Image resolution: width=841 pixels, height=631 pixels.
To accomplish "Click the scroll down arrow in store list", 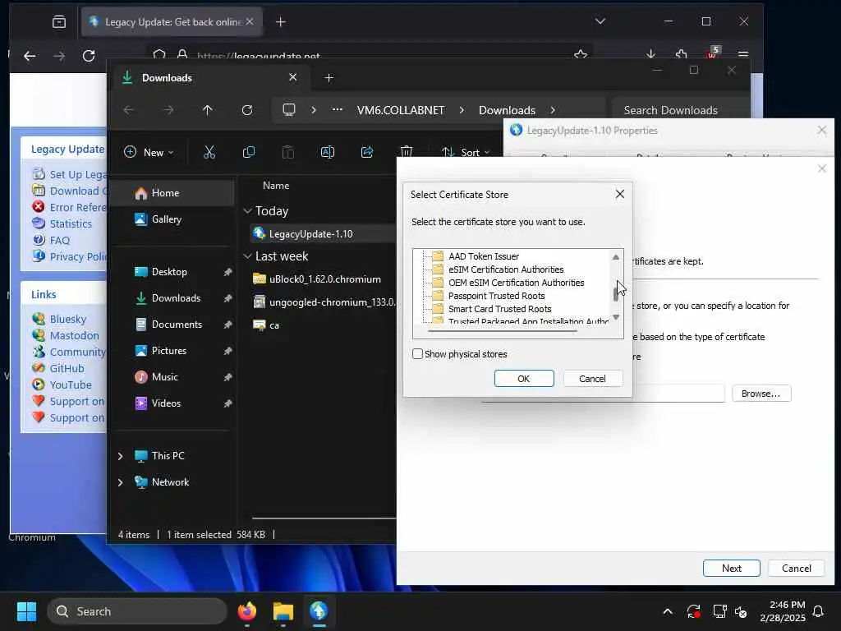I will [616, 317].
